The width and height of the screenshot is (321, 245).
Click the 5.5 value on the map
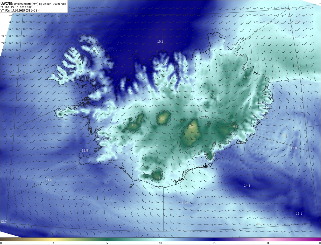coord(212,95)
